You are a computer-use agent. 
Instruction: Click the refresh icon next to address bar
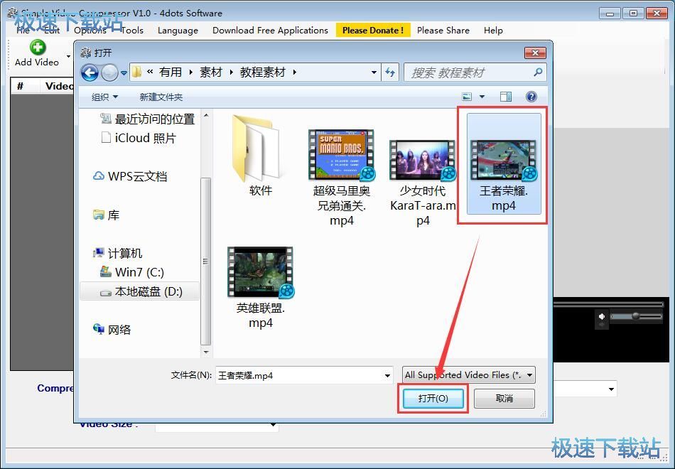coord(390,72)
